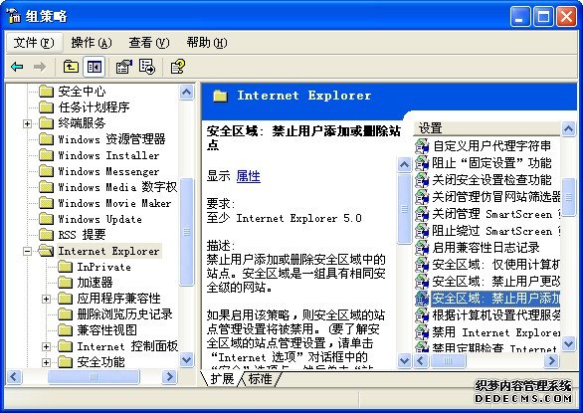
Task: Click up arrow of the tree pane scrollbar
Action: (187, 92)
